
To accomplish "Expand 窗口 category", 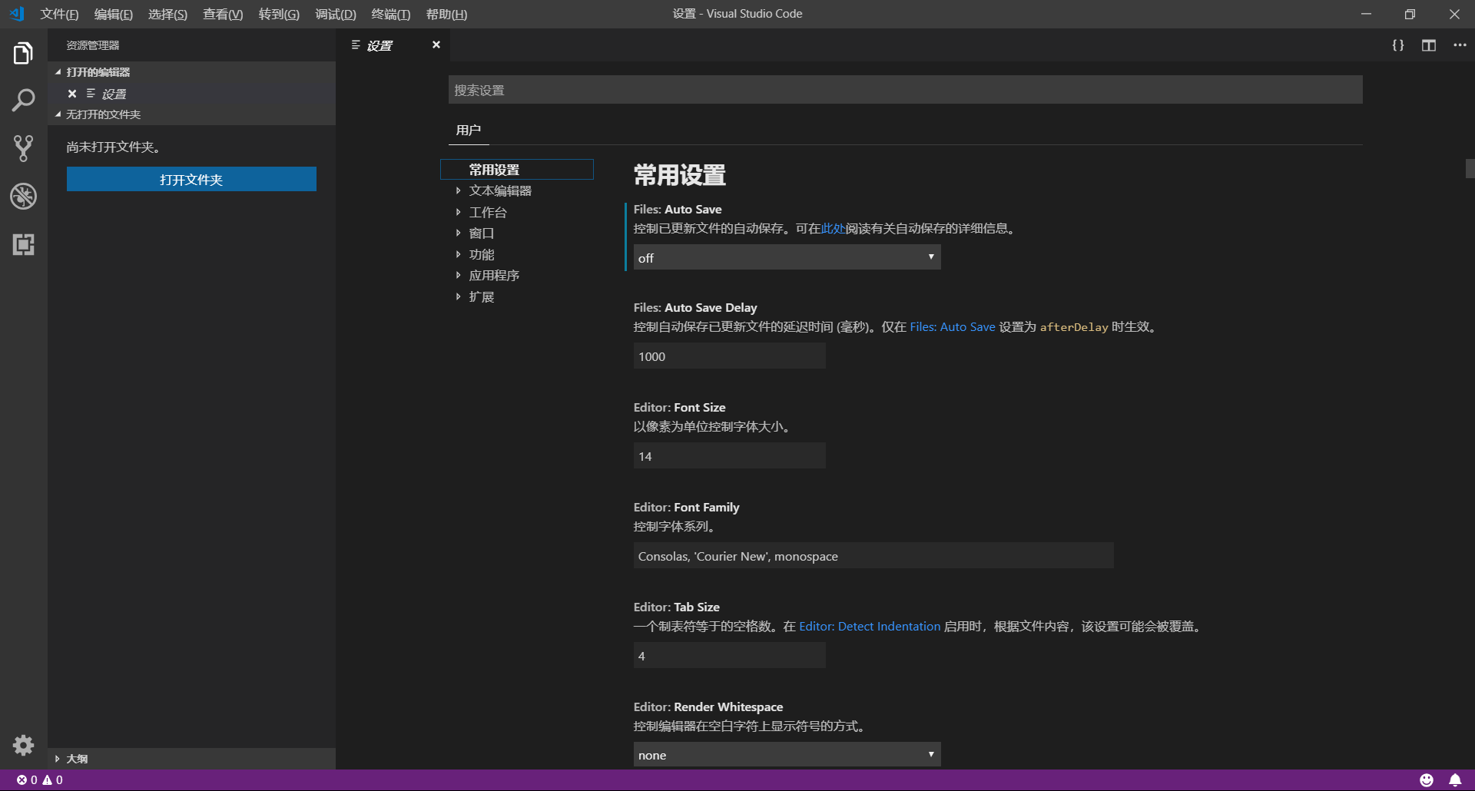I will click(x=482, y=233).
